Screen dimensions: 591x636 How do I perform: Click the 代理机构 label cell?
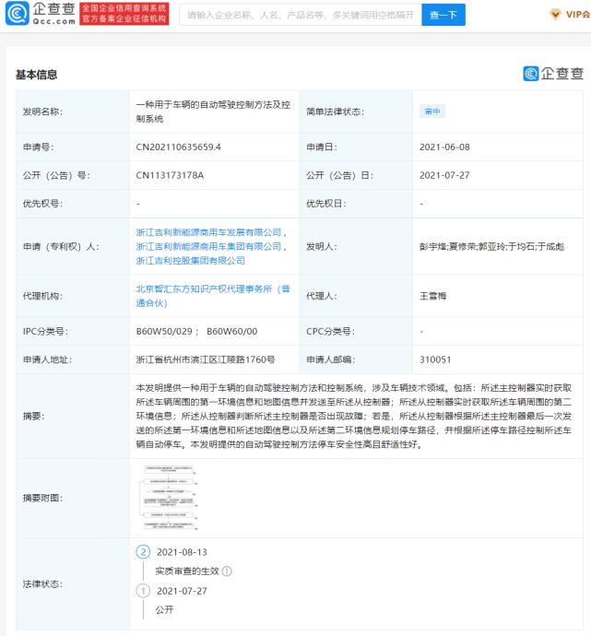[x=73, y=296]
